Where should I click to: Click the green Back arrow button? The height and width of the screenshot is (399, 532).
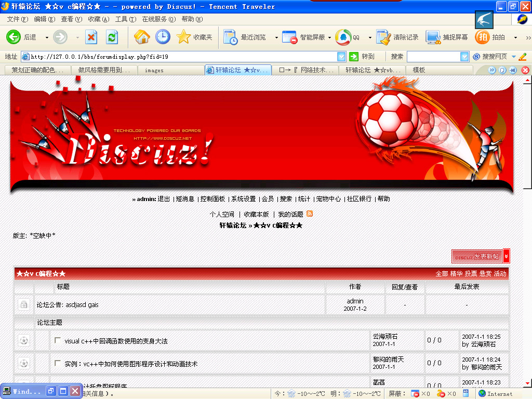pos(14,37)
